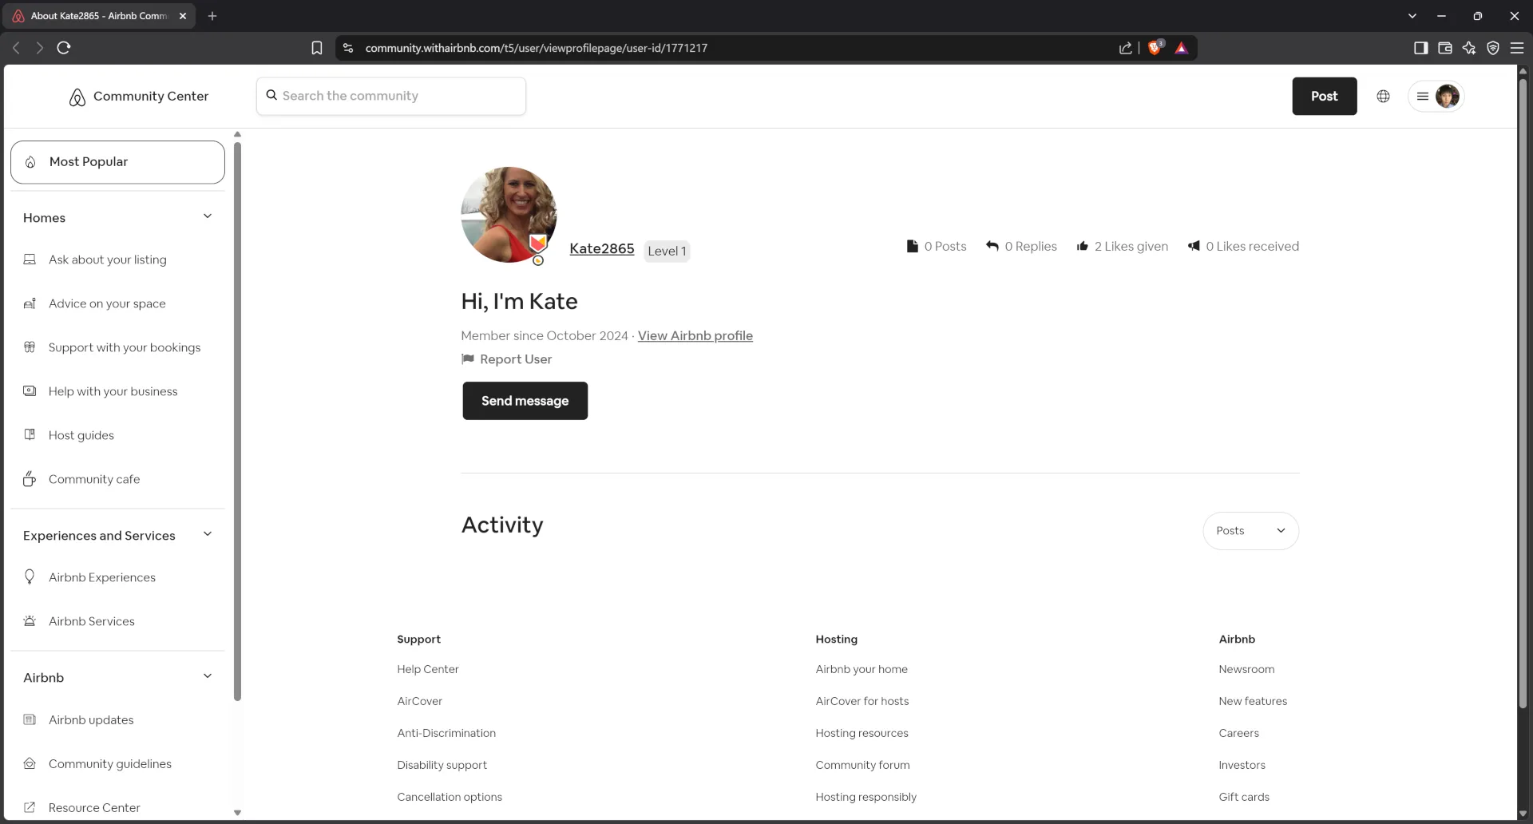Image resolution: width=1533 pixels, height=824 pixels.
Task: Open a new browser tab
Action: 212,16
